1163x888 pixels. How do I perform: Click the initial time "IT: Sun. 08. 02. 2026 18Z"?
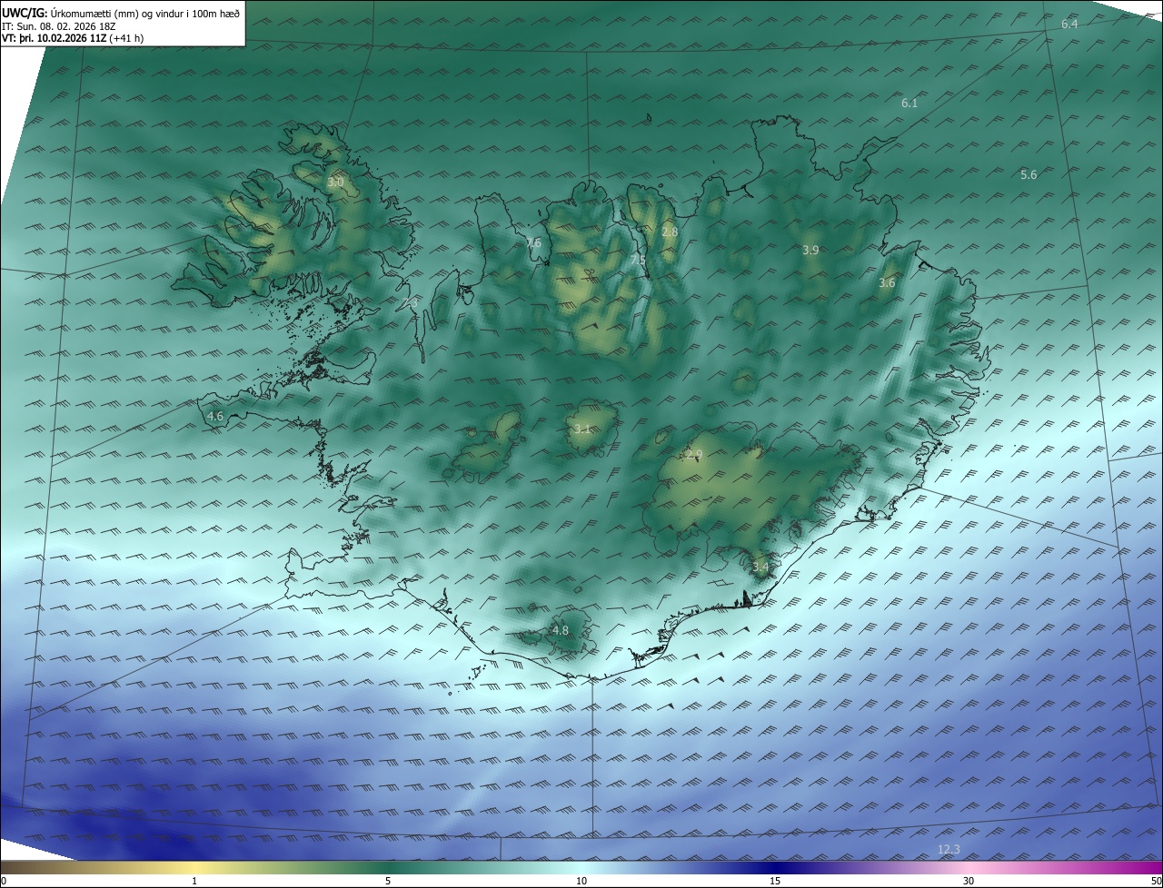59,25
